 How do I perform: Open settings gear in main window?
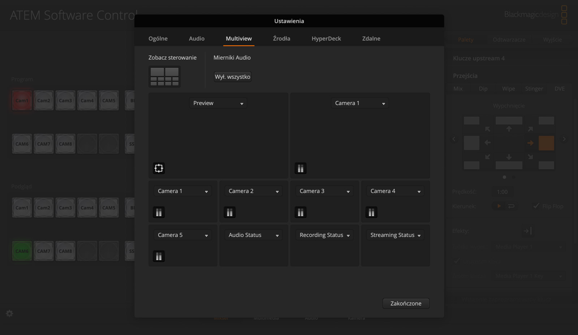pos(10,313)
